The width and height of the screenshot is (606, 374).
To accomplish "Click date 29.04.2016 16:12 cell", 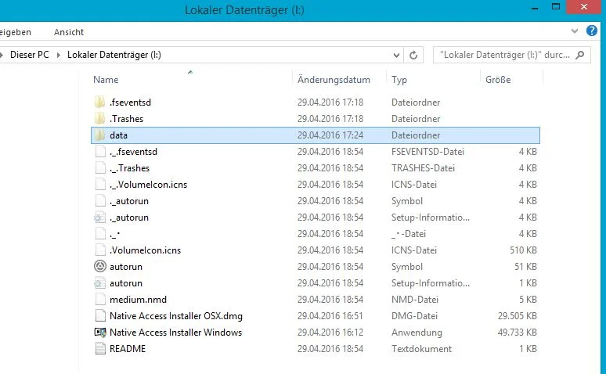I will pos(330,333).
